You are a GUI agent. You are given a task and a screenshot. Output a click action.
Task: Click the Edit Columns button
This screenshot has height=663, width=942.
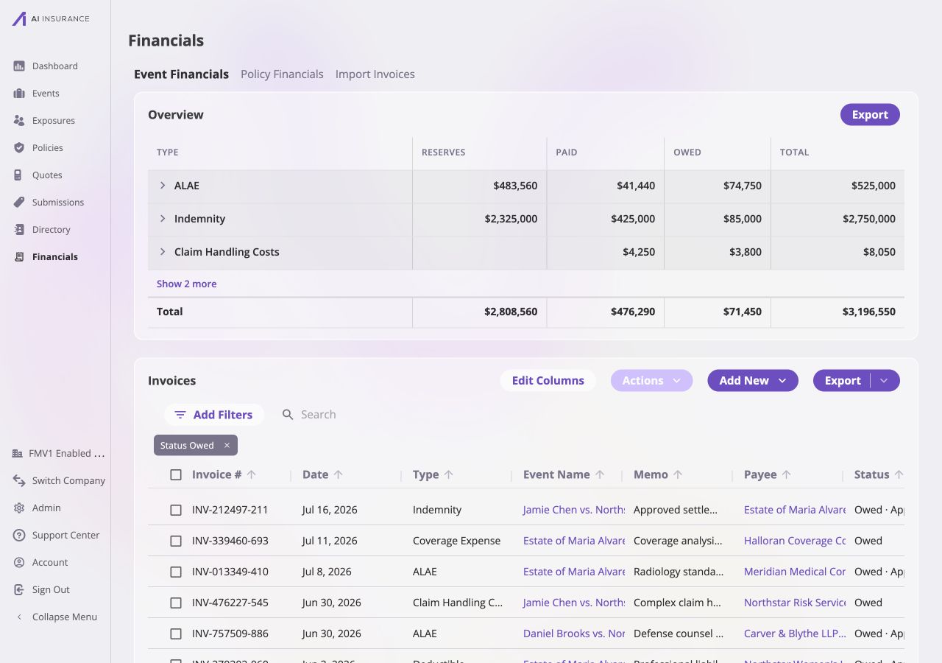pyautogui.click(x=548, y=381)
